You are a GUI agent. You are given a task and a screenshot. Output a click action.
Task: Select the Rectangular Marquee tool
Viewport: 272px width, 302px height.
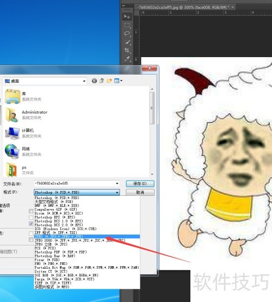point(127,25)
